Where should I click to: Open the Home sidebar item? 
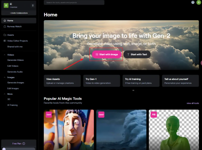click(x=19, y=21)
